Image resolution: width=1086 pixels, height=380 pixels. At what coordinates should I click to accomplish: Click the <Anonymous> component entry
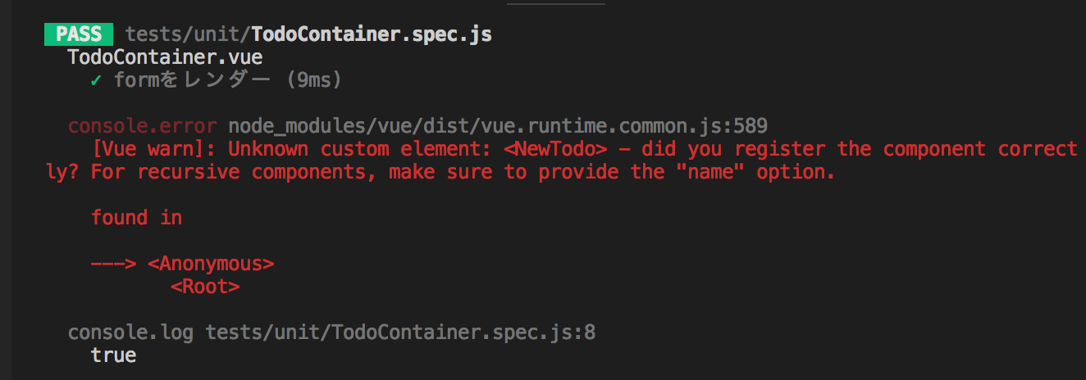tap(211, 264)
